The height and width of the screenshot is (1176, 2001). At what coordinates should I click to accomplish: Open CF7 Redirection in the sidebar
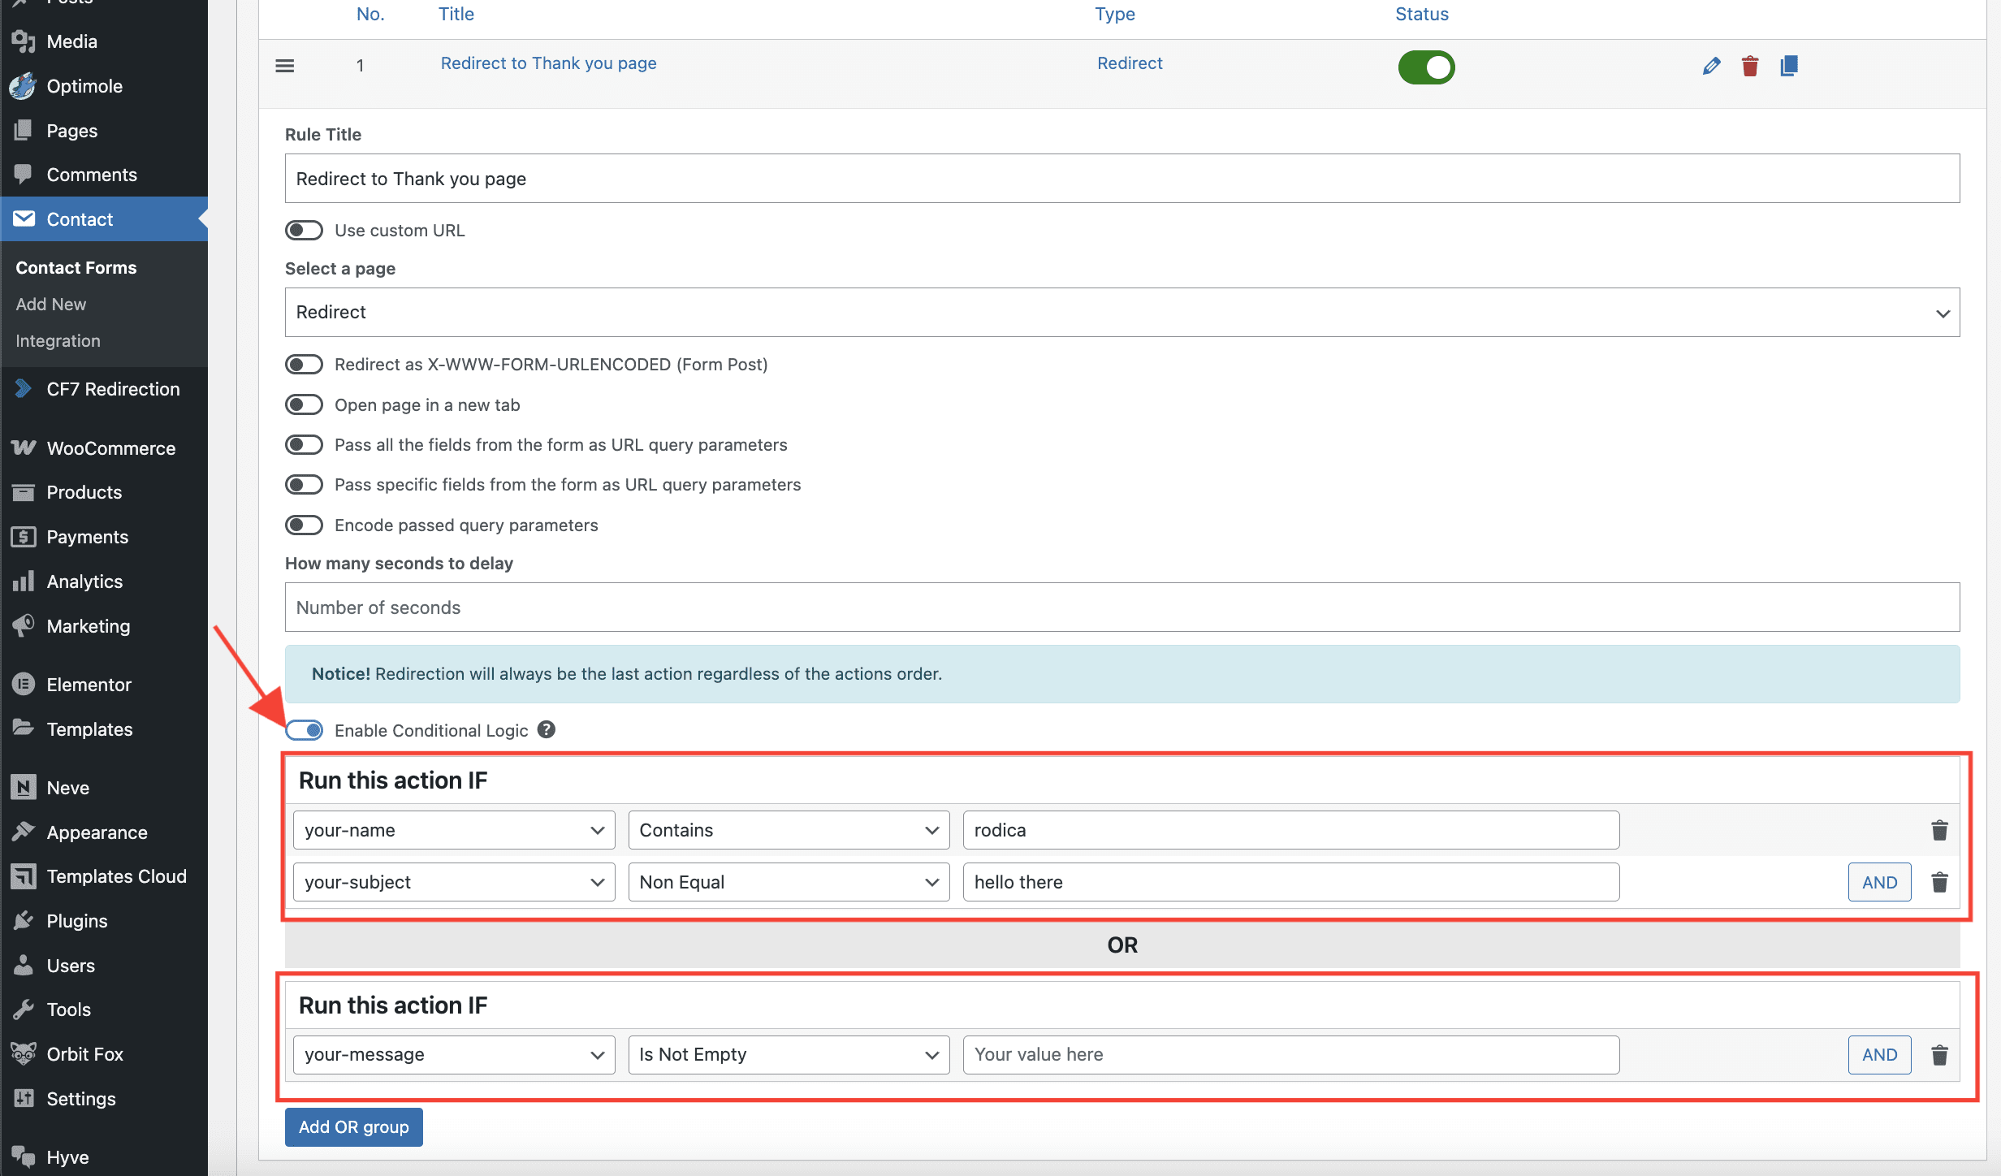[113, 389]
